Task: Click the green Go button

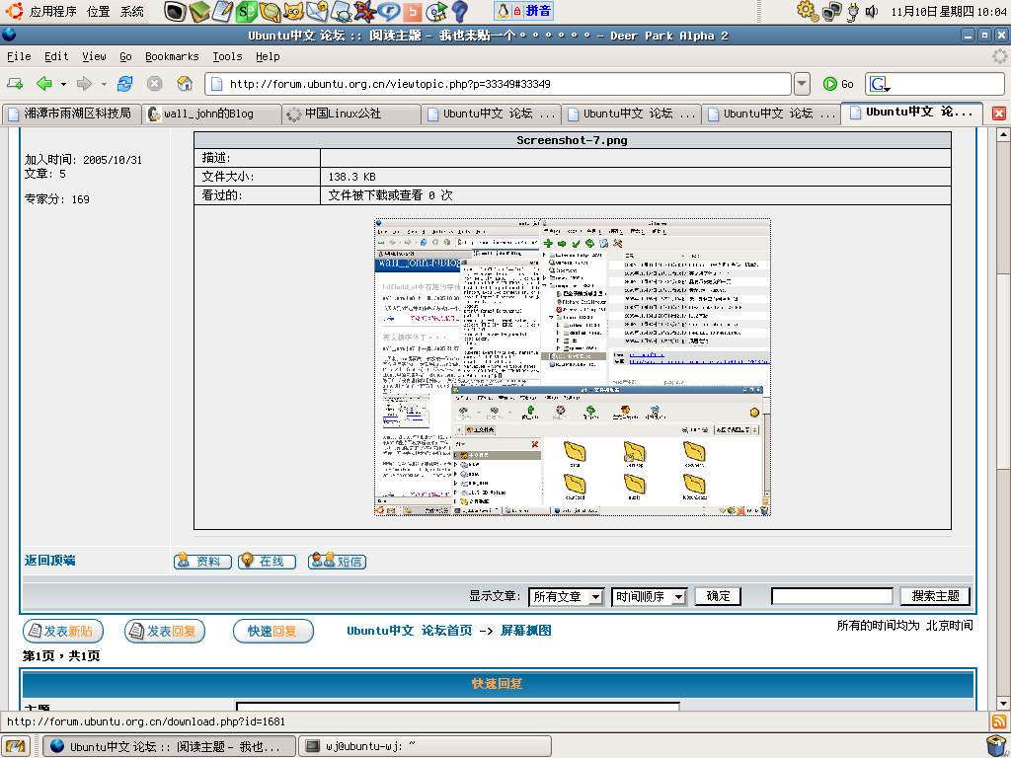Action: click(x=838, y=85)
